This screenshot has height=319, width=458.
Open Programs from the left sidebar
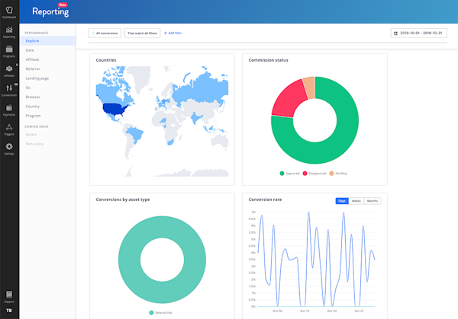9,51
